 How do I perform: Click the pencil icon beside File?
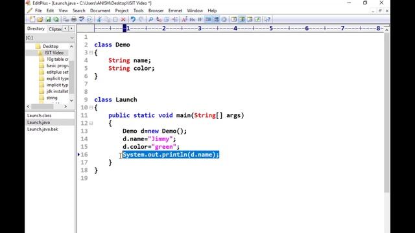[x=30, y=10]
